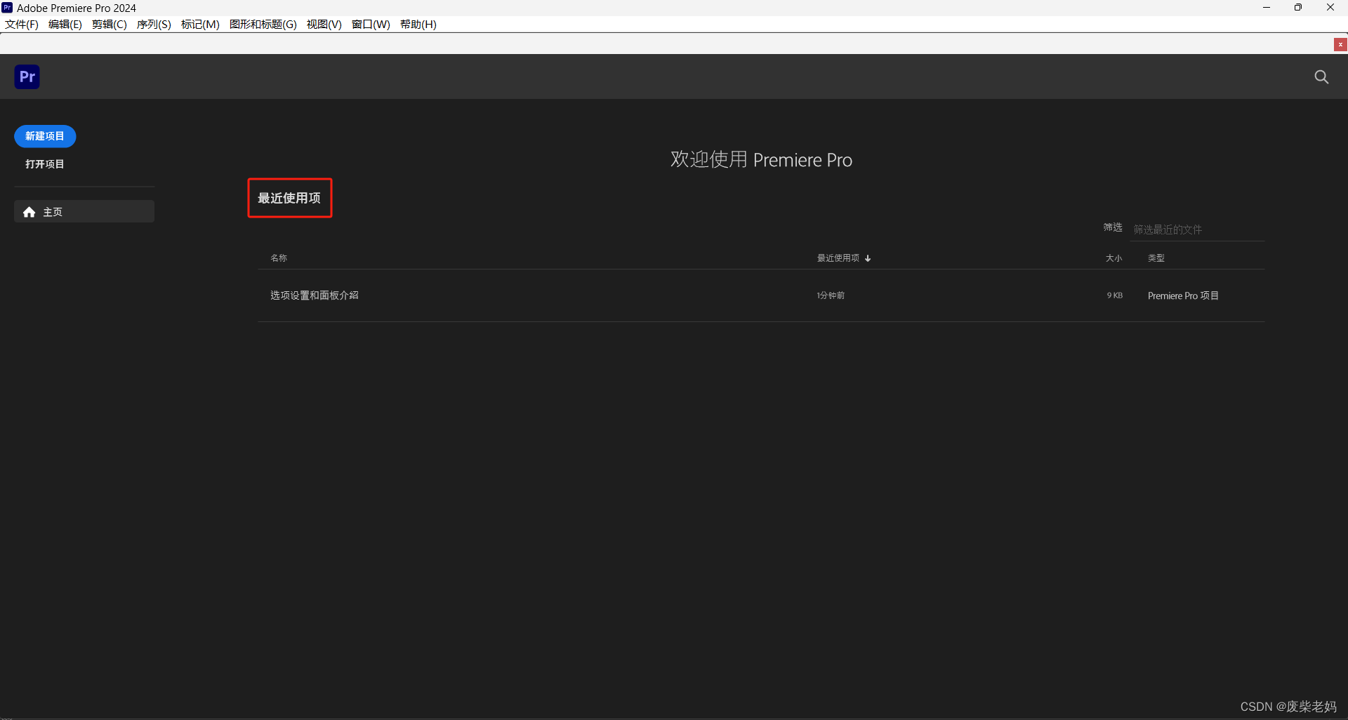This screenshot has width=1348, height=720.
Task: Close the Adobe Premiere Pro 2024 window
Action: click(1330, 8)
